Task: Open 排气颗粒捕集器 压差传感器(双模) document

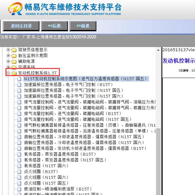Action: (90, 125)
